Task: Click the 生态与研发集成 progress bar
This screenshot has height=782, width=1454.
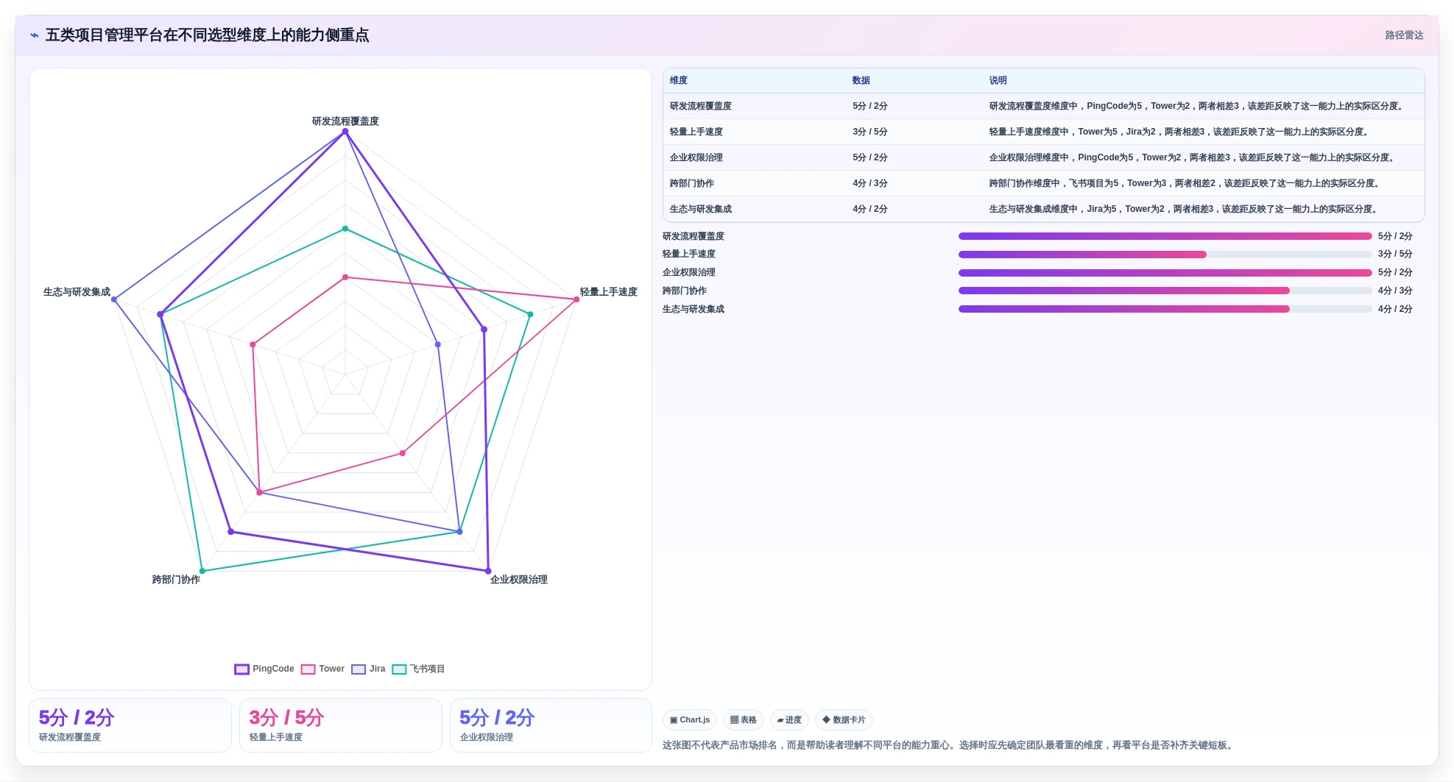Action: 1165,309
